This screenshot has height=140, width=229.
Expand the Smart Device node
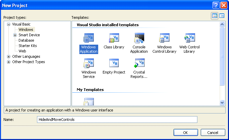15,35
